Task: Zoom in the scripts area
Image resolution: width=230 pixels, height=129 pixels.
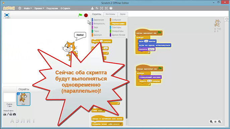Action: point(220,122)
